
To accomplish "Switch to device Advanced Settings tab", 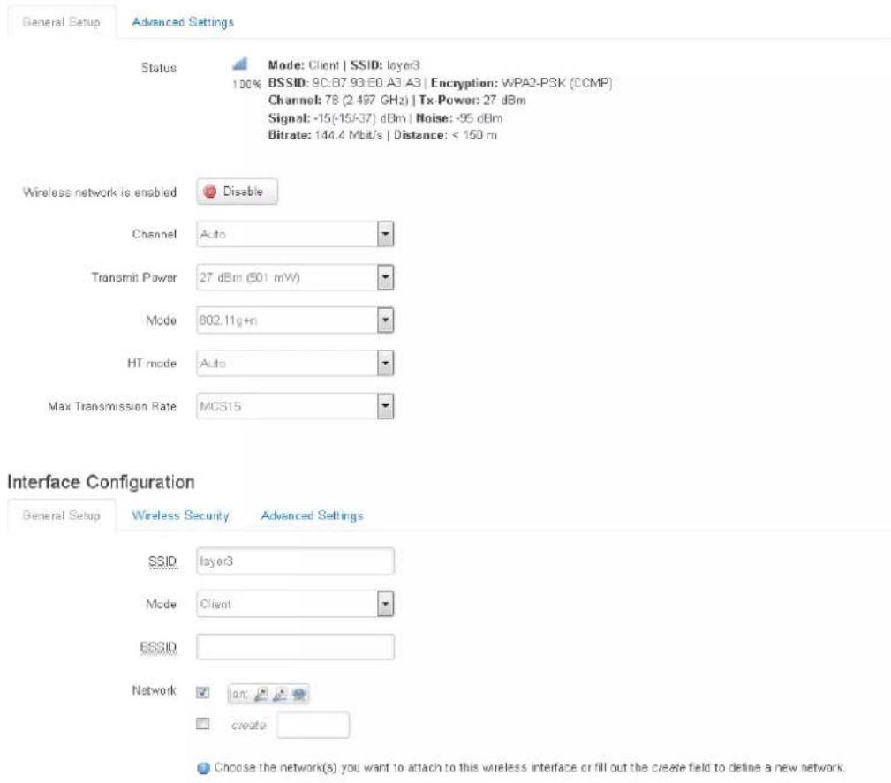I will 183,22.
